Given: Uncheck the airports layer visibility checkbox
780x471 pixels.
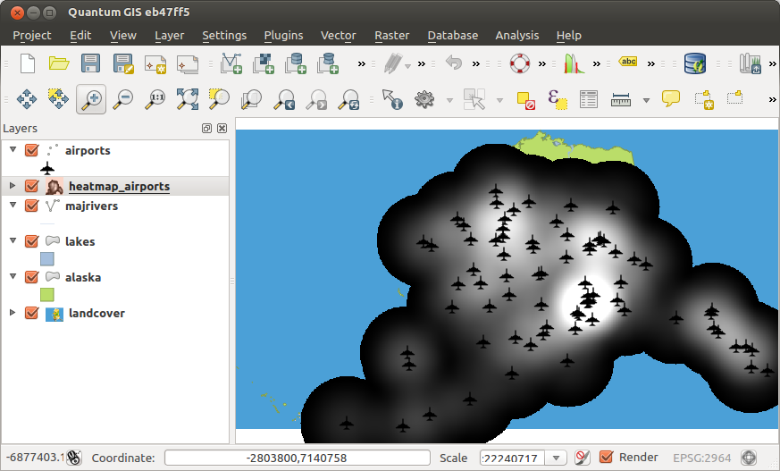Looking at the screenshot, I should (32, 151).
